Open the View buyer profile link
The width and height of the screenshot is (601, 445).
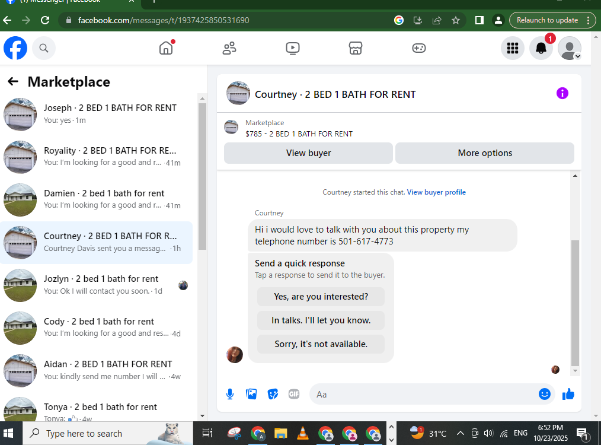[436, 192]
